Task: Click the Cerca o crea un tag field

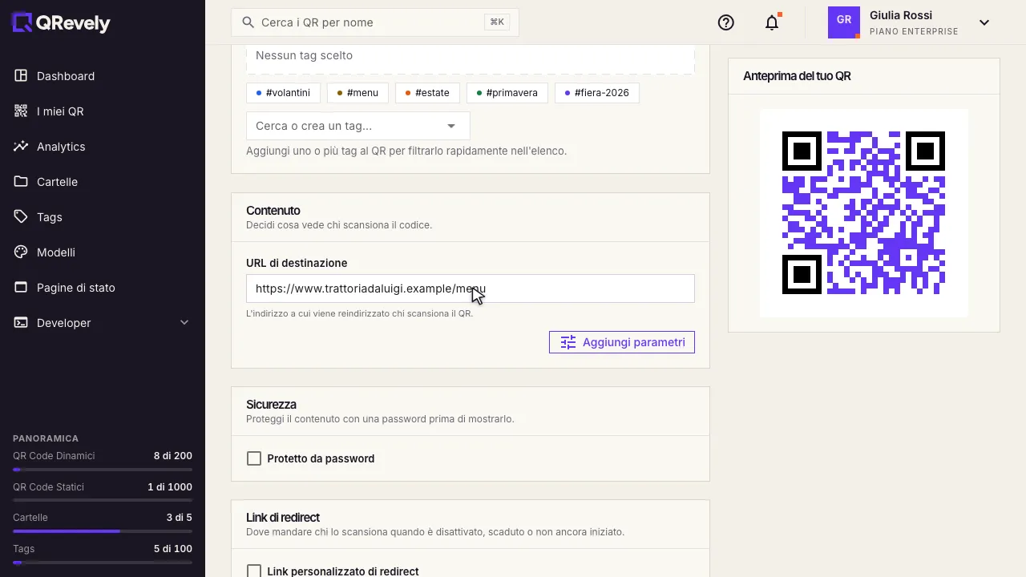Action: [358, 126]
